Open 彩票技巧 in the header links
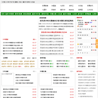This screenshot has width=98, height=98. coord(90,6)
